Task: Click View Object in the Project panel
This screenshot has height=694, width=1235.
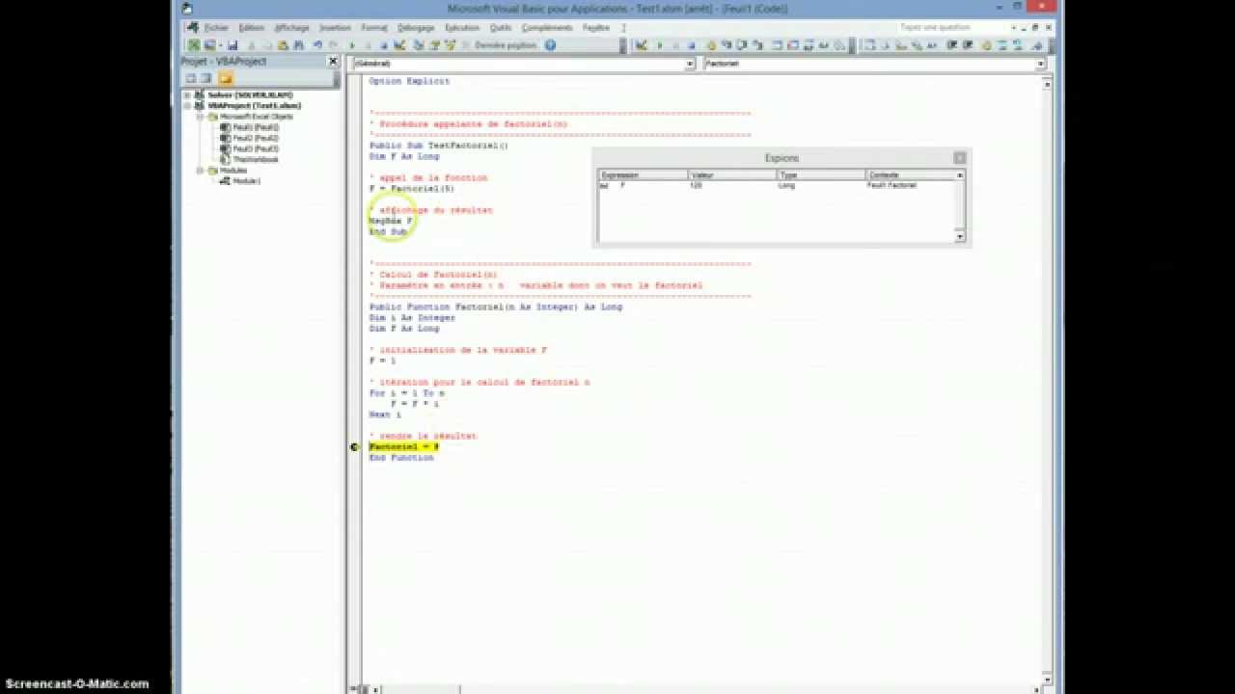Action: 206,78
